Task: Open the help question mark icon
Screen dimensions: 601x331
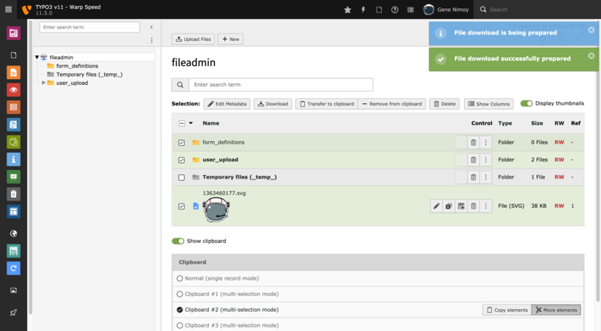Action: [x=395, y=10]
